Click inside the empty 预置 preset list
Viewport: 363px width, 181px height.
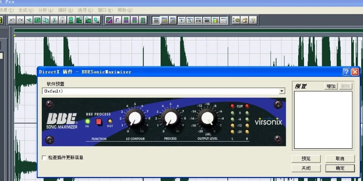point(323,120)
